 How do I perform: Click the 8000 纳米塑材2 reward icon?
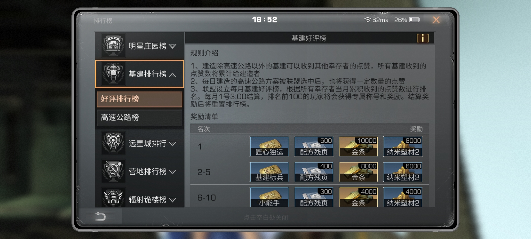point(403,146)
